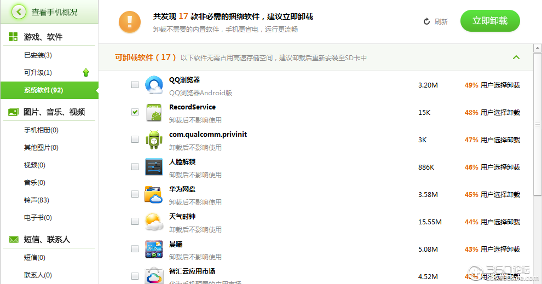Check the 晨曦 checkbox
Viewport: 542px width, 284px height.
click(135, 249)
